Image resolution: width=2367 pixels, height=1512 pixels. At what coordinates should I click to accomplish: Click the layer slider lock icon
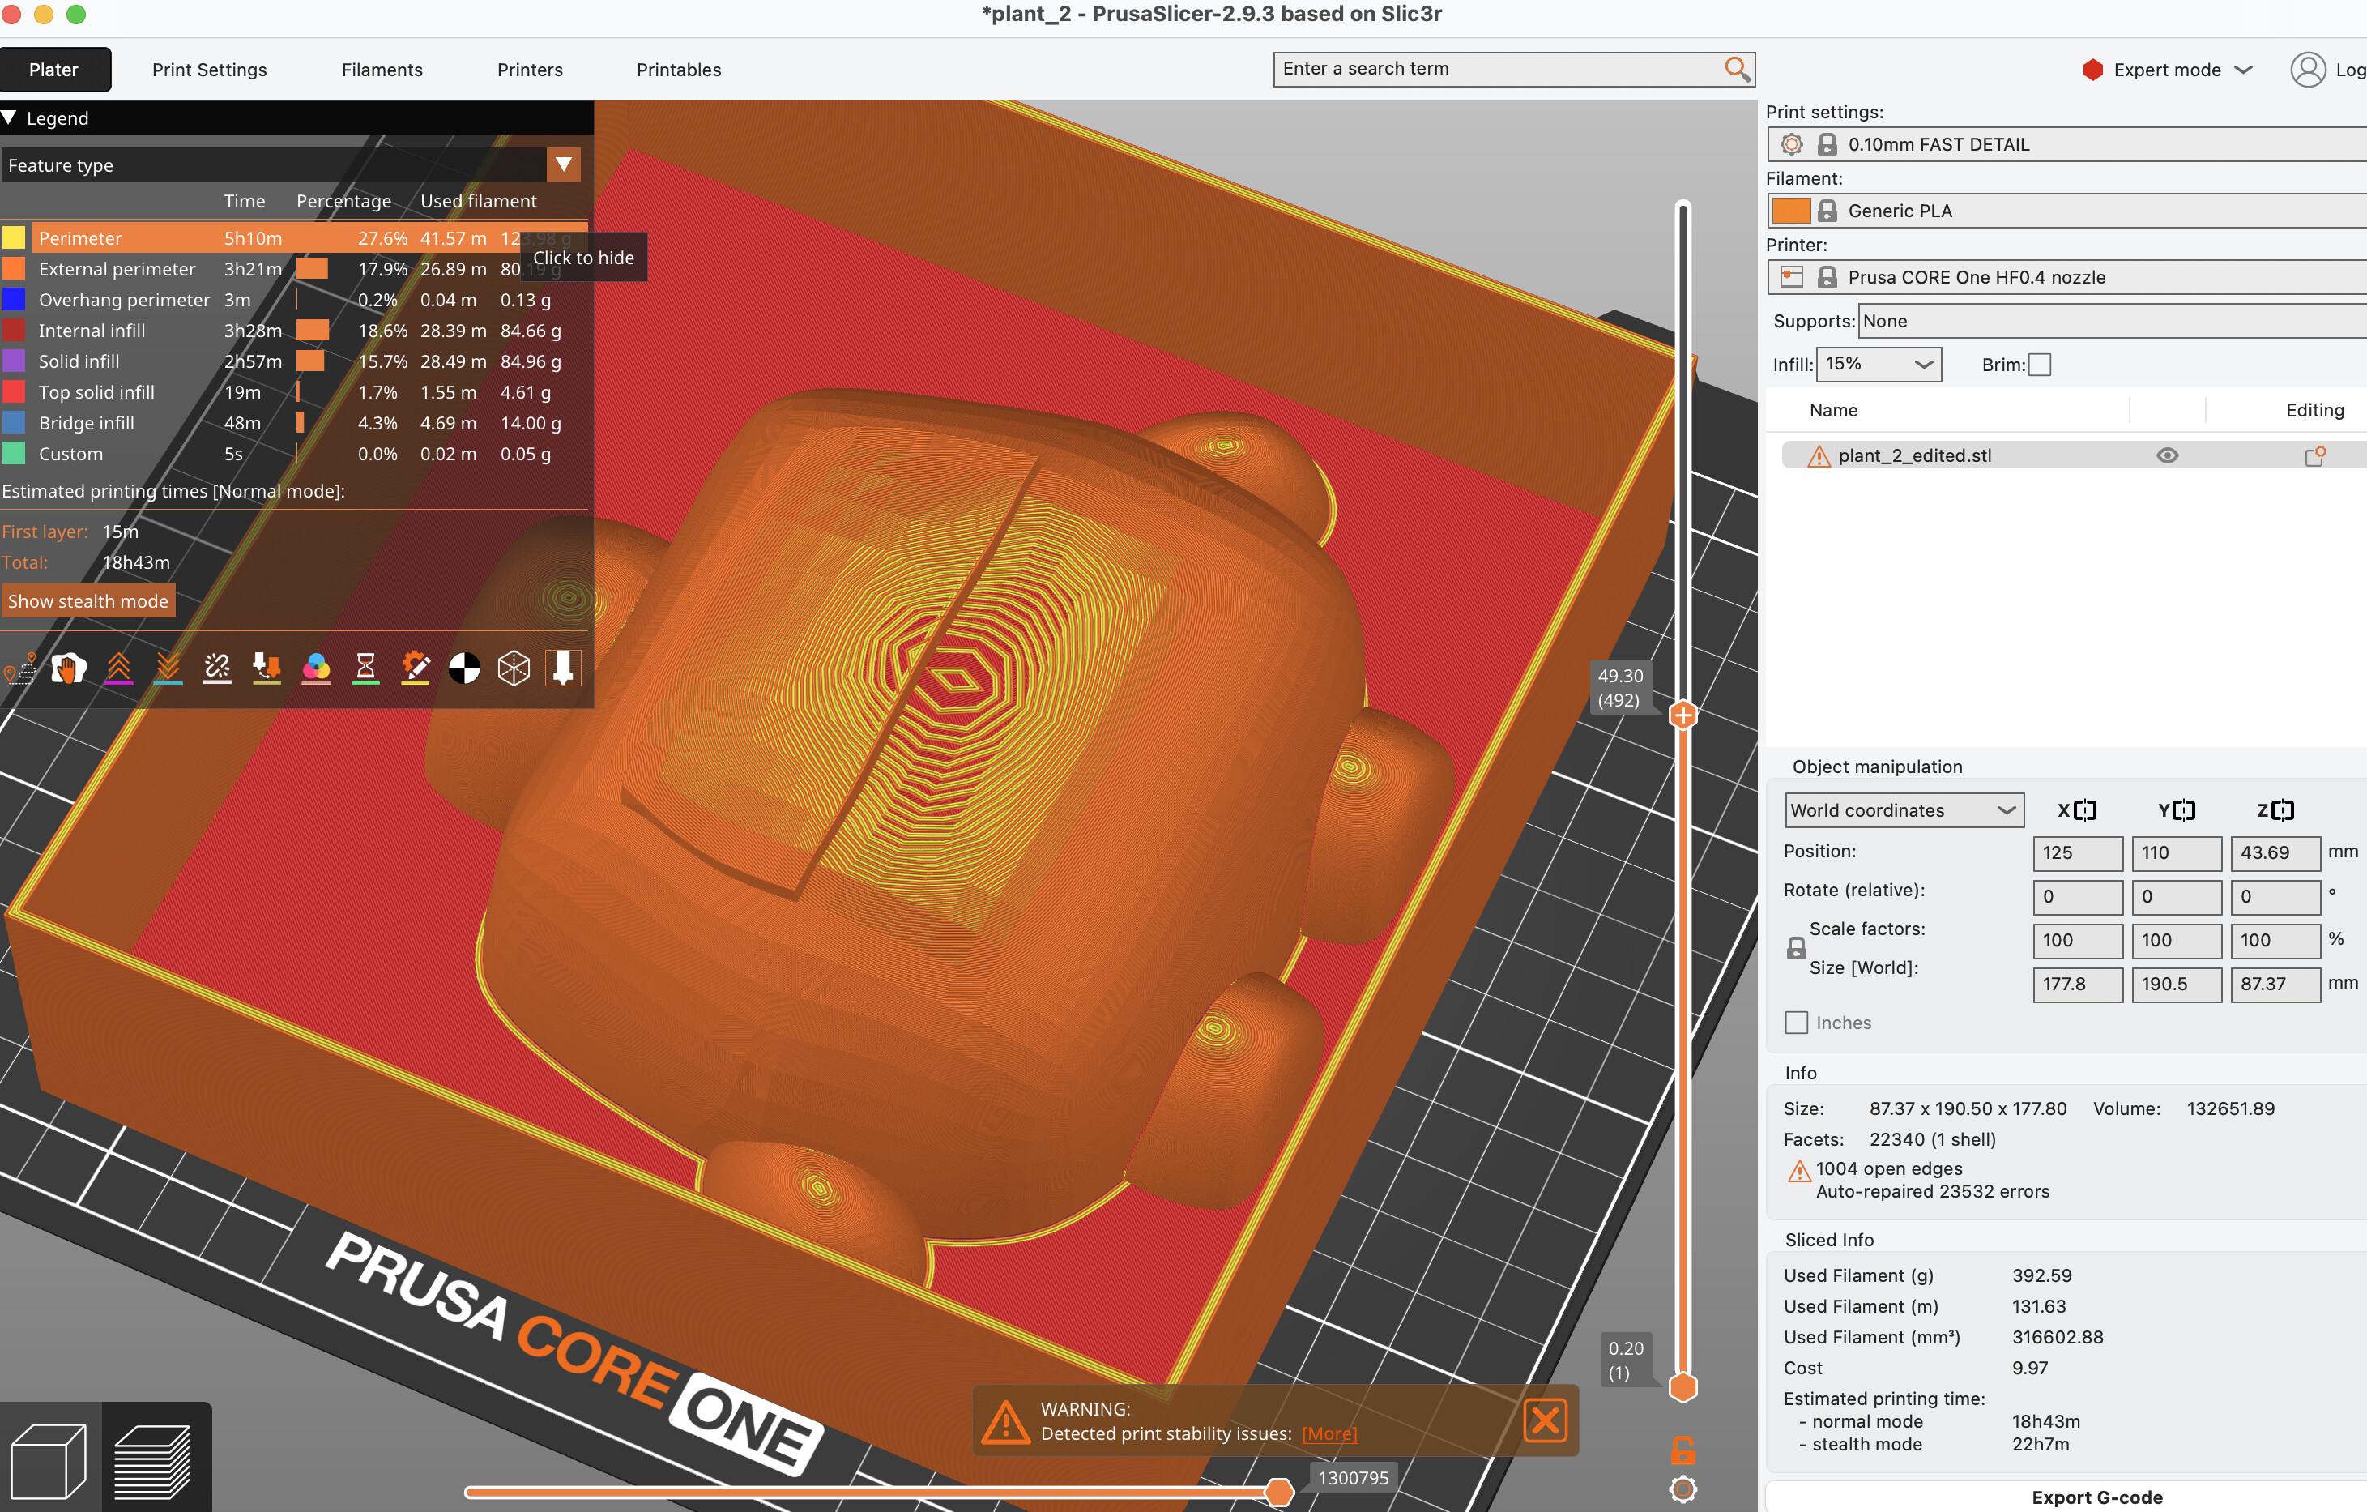coord(1682,1449)
